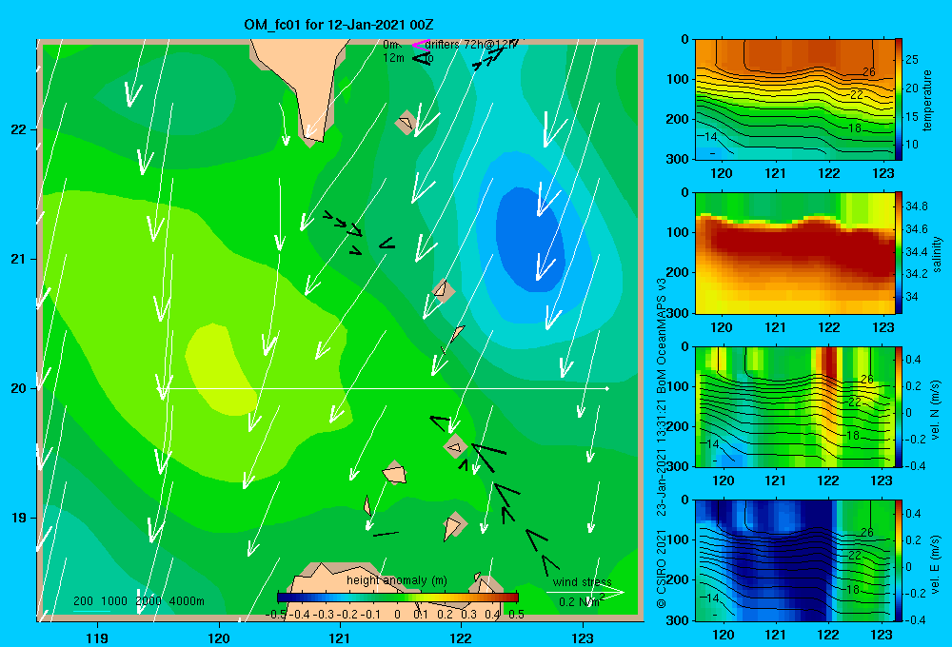This screenshot has width=952, height=647.
Task: Click the vel. N colorbar
Action: pyautogui.click(x=899, y=406)
